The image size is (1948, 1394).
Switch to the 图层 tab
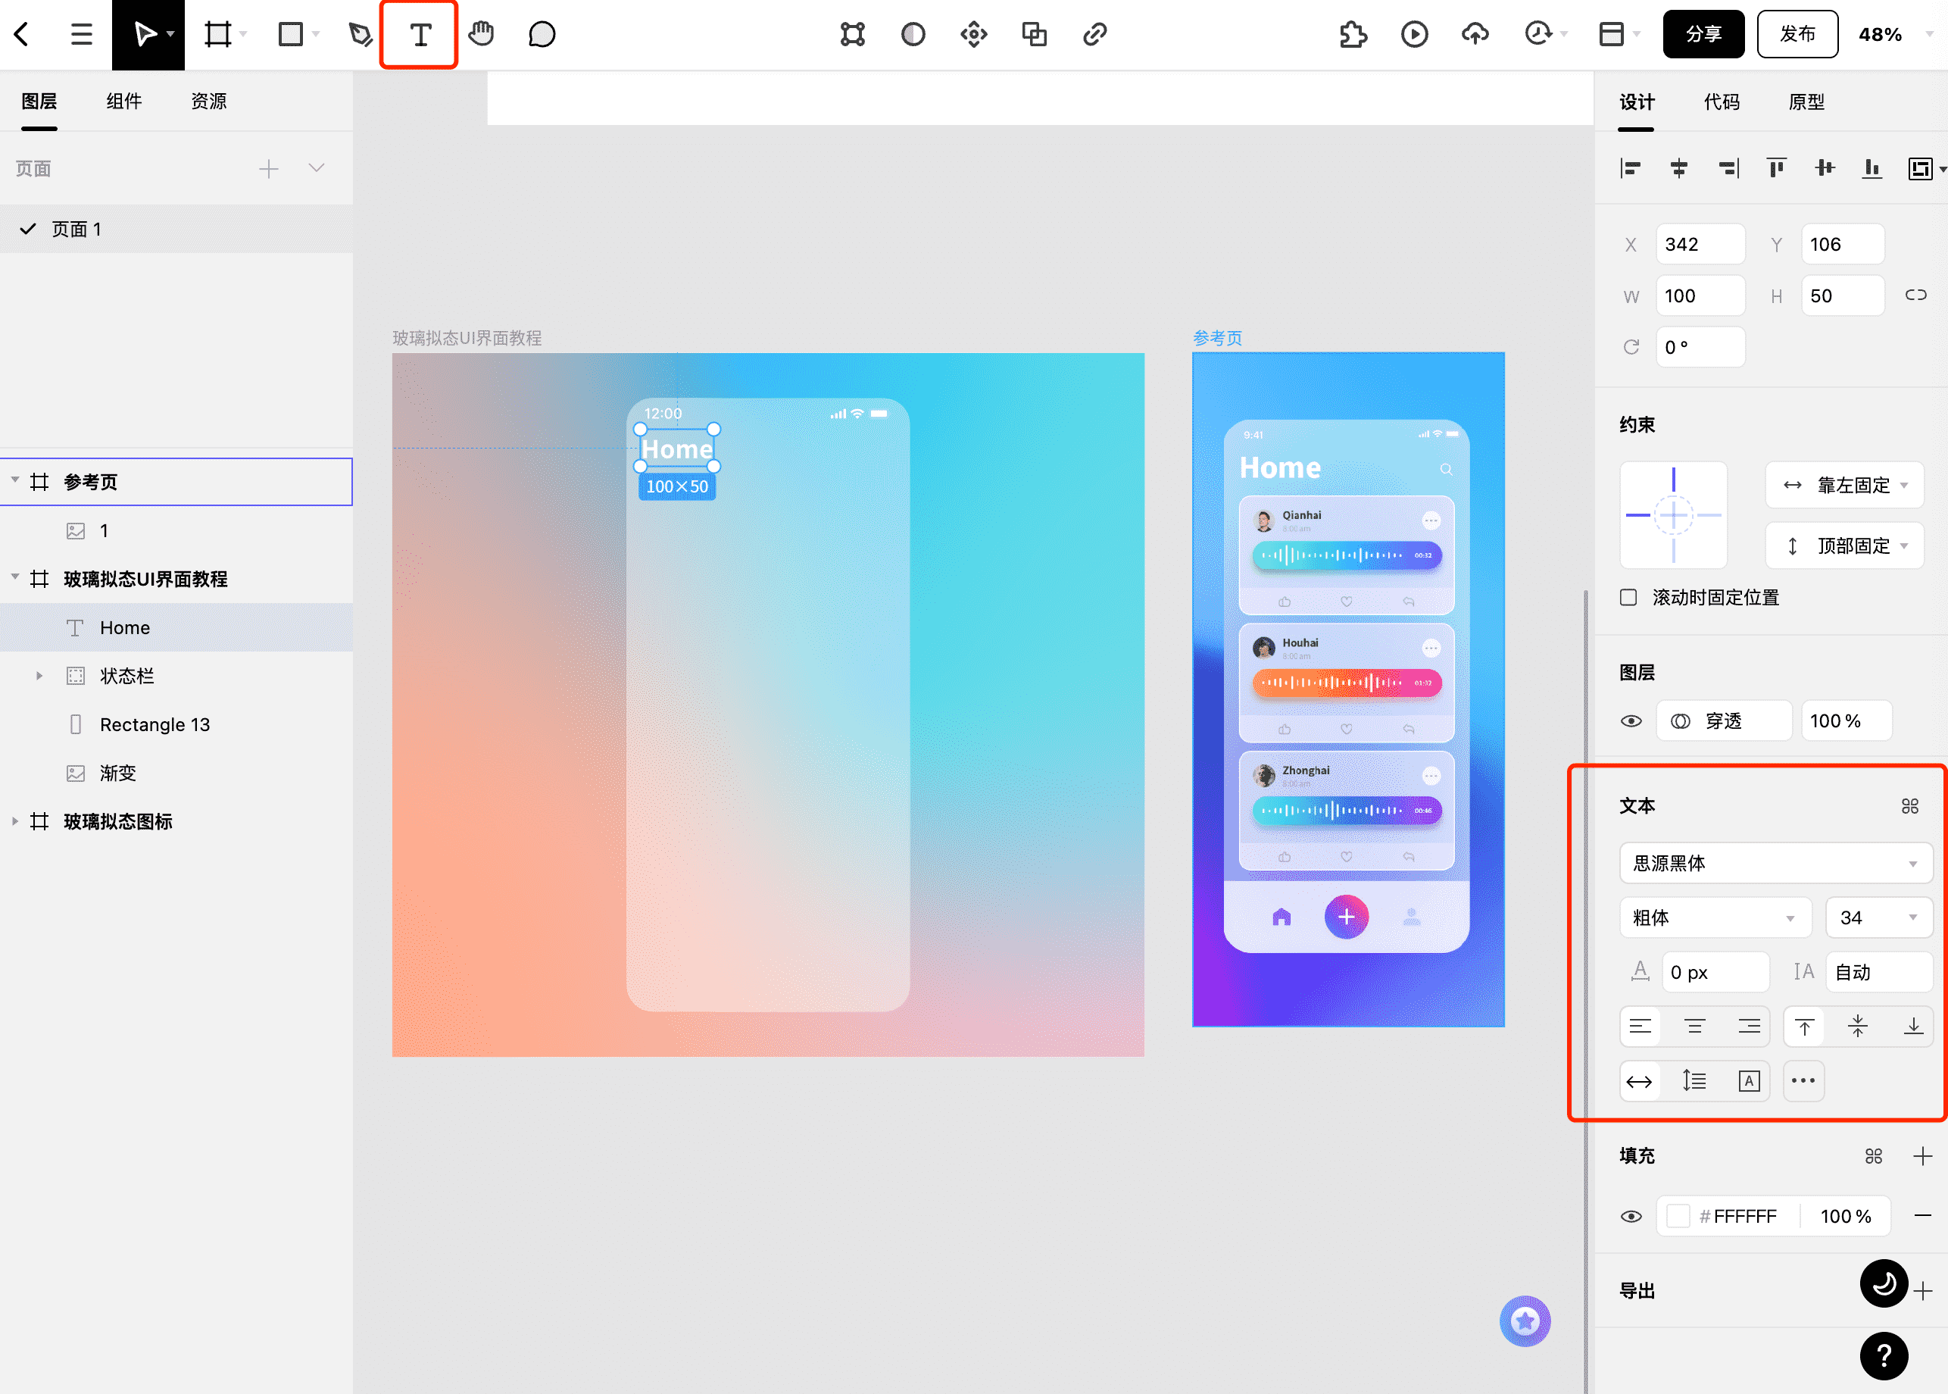[39, 102]
